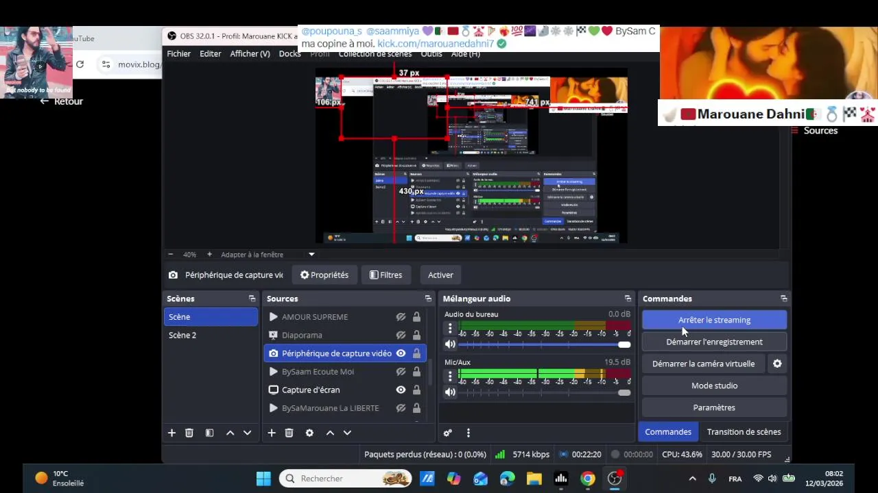
Task: Open source properties gear in the Sources toolbar
Action: coord(309,433)
